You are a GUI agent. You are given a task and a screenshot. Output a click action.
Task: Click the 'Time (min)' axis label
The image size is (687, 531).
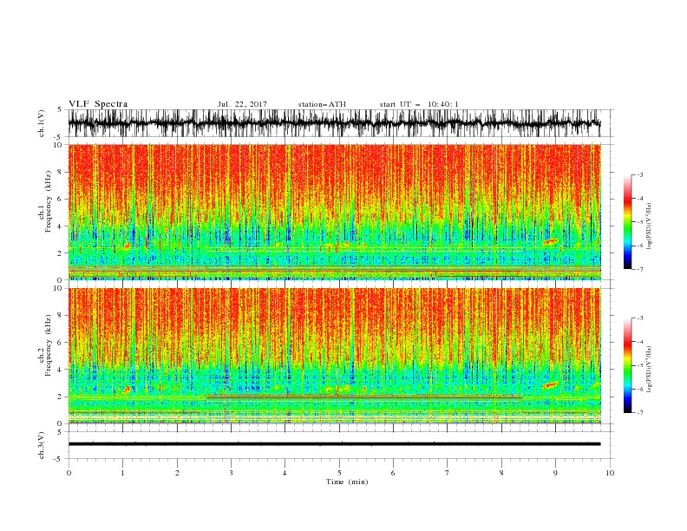pyautogui.click(x=347, y=482)
